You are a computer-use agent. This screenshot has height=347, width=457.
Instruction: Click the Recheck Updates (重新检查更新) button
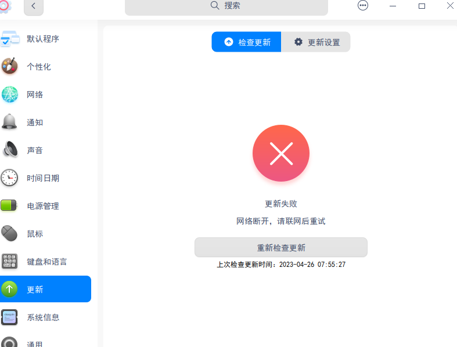(281, 247)
